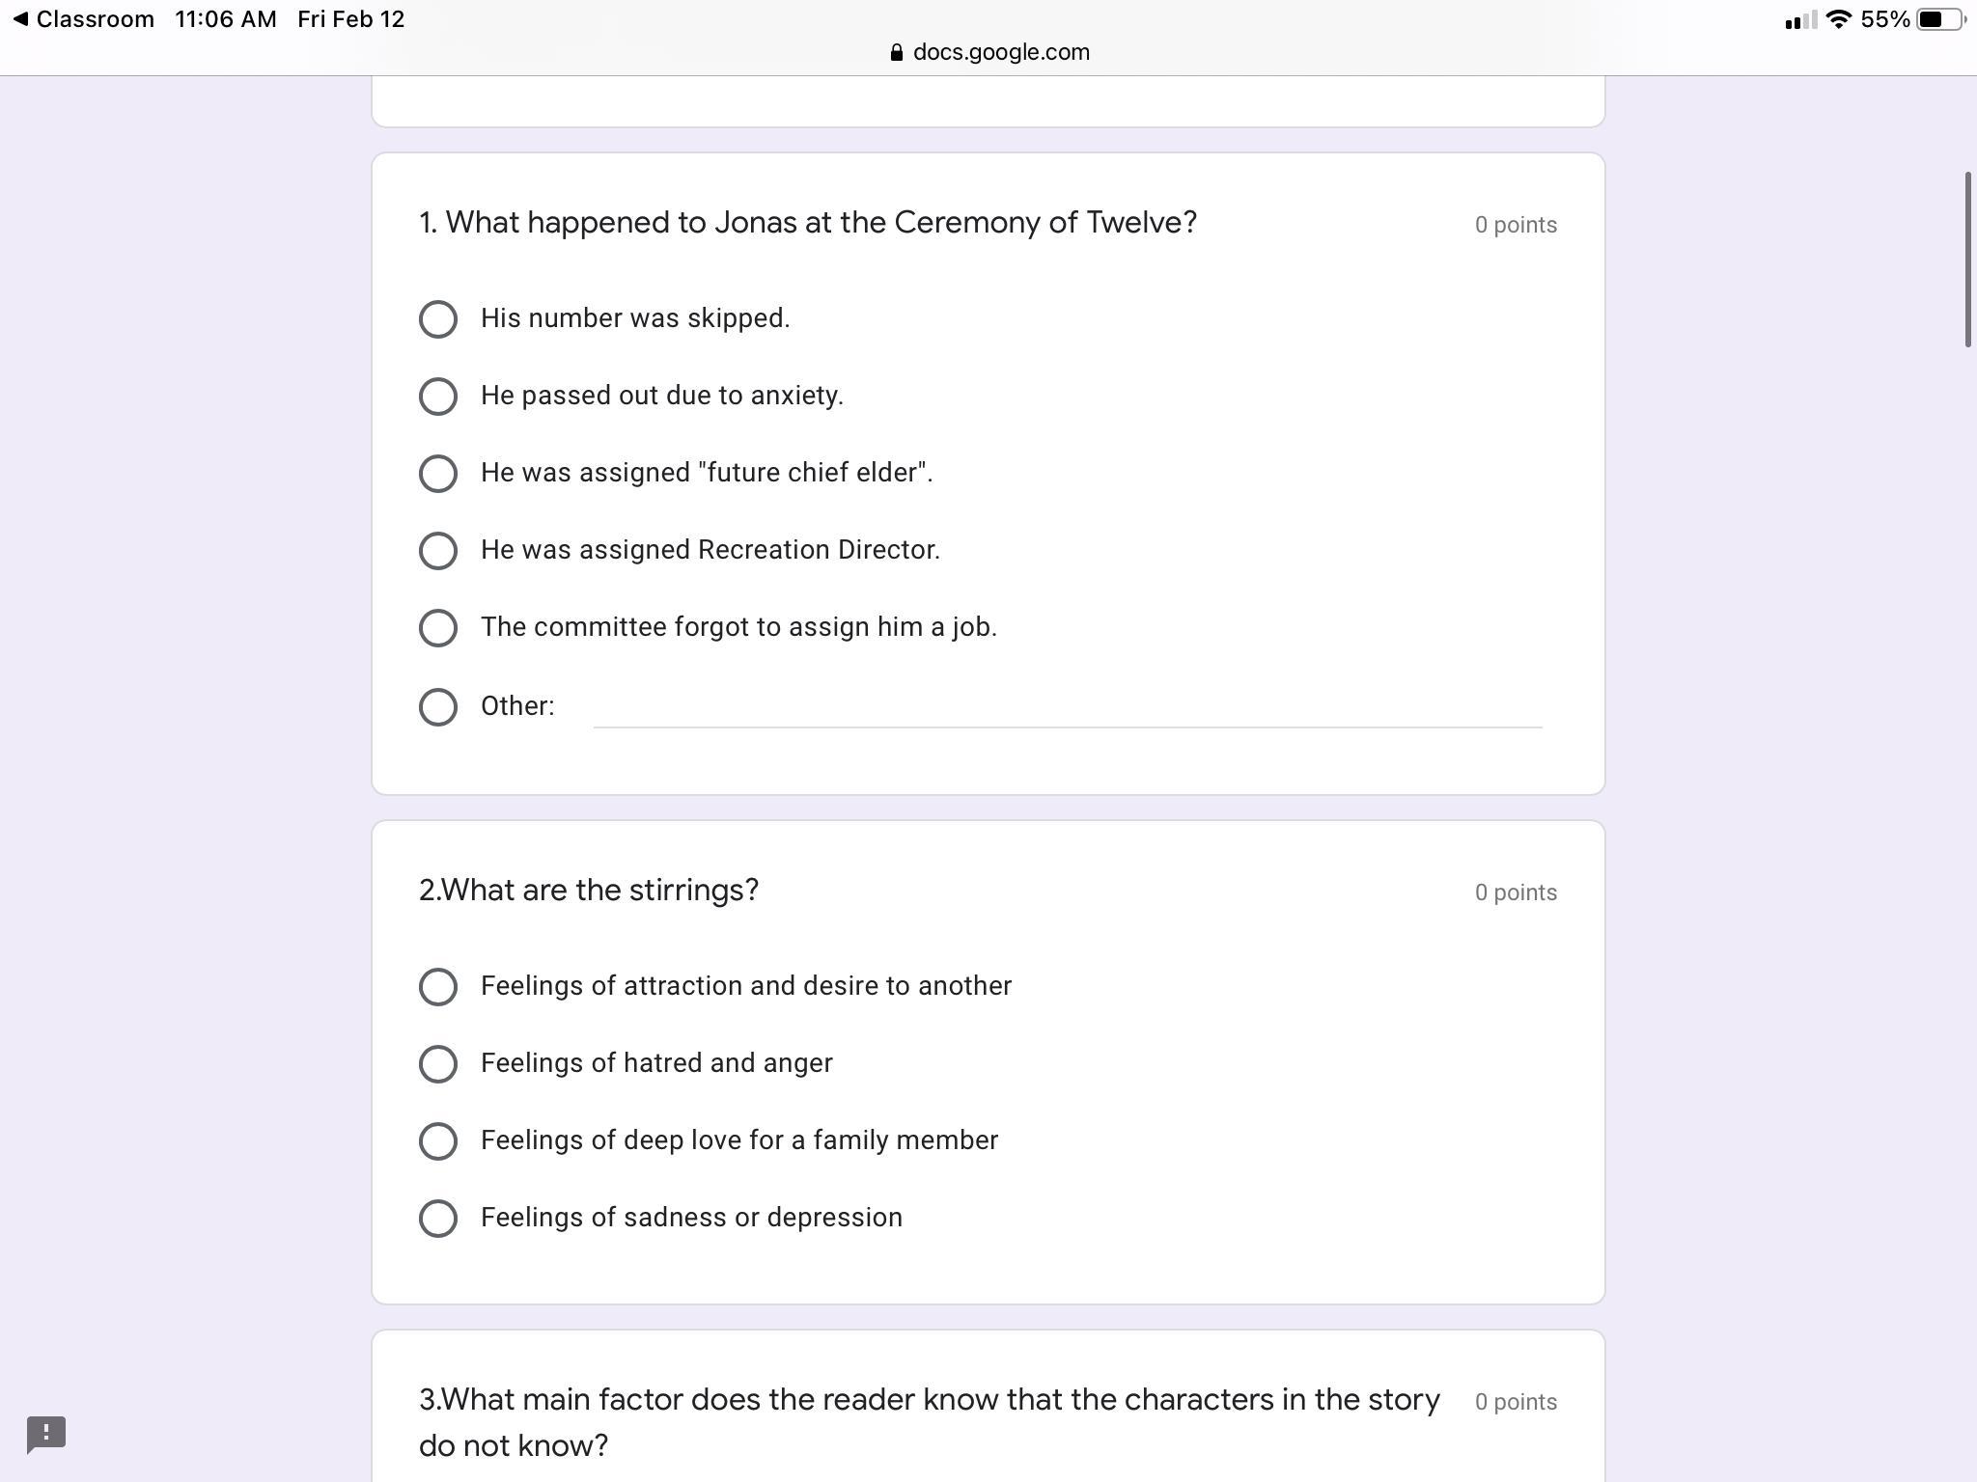This screenshot has height=1482, width=1977.
Task: Tap the back arrow to Classroom
Action: [x=20, y=19]
